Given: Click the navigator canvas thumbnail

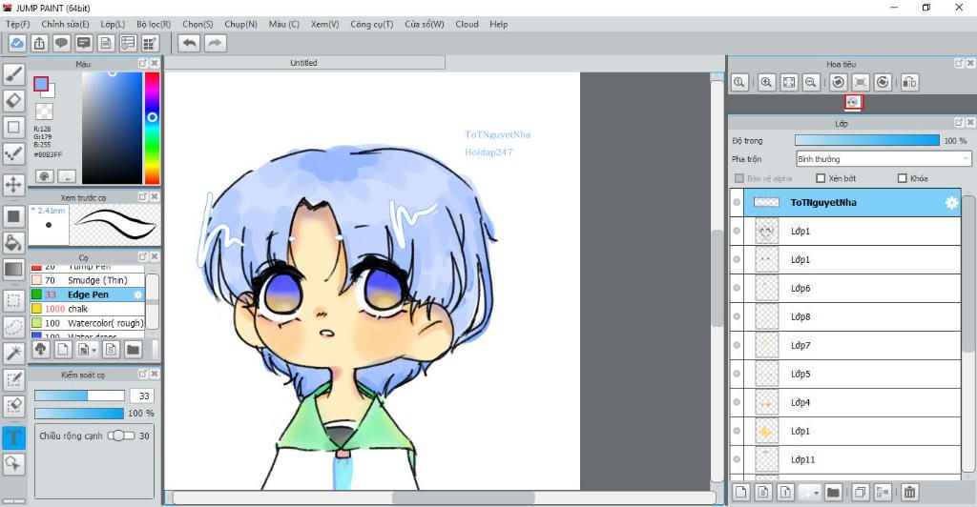Looking at the screenshot, I should click(853, 102).
